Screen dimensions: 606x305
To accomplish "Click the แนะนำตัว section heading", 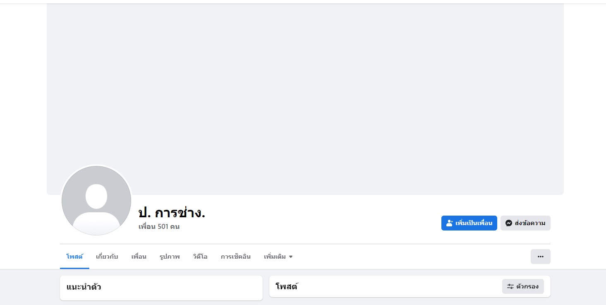I will pos(84,287).
